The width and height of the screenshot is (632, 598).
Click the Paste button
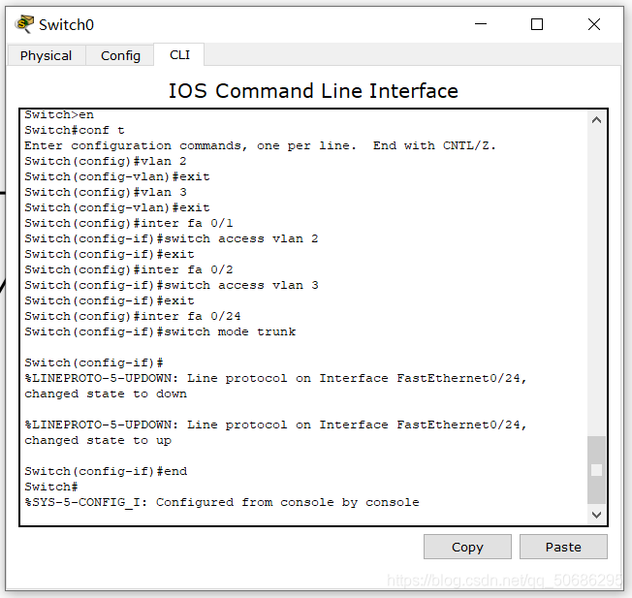pyautogui.click(x=563, y=547)
